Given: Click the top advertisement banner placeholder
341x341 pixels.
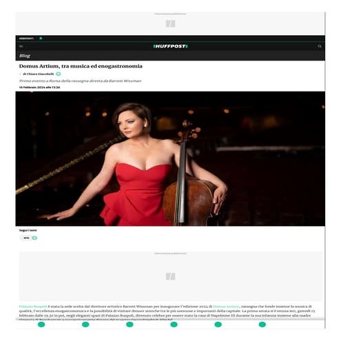Looking at the screenshot, I should click(170, 23).
